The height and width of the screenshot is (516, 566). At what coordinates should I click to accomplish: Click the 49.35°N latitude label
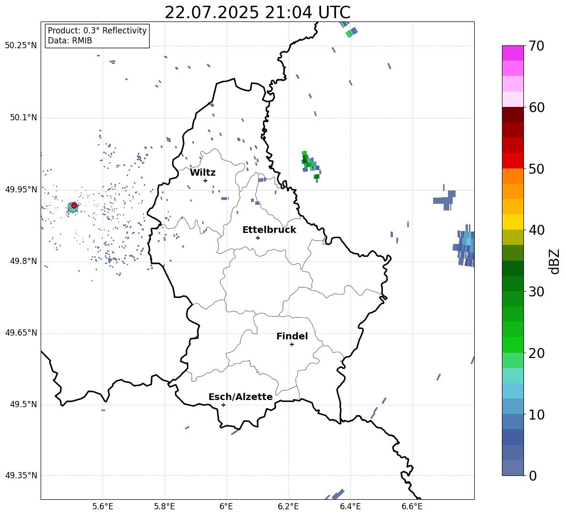21,475
